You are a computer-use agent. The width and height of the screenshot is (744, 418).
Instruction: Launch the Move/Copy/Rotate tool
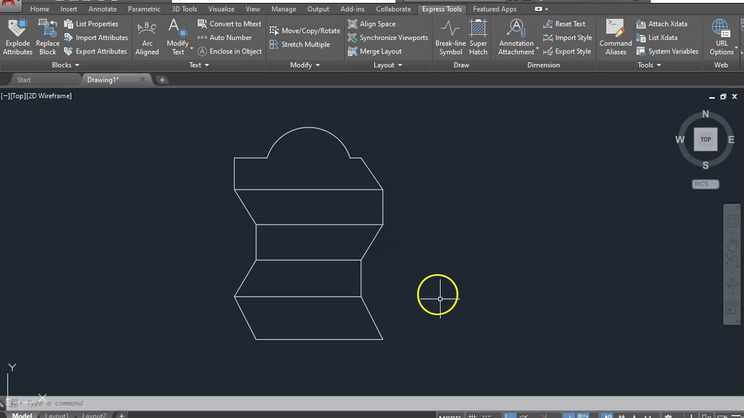(x=305, y=31)
